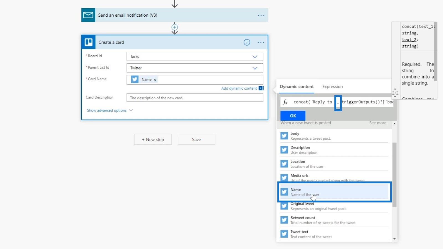
Task: Click the Save button
Action: (x=196, y=139)
